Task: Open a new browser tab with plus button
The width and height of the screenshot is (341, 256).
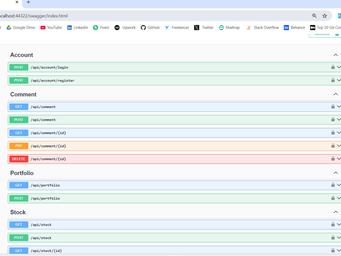Action: pos(28,2)
